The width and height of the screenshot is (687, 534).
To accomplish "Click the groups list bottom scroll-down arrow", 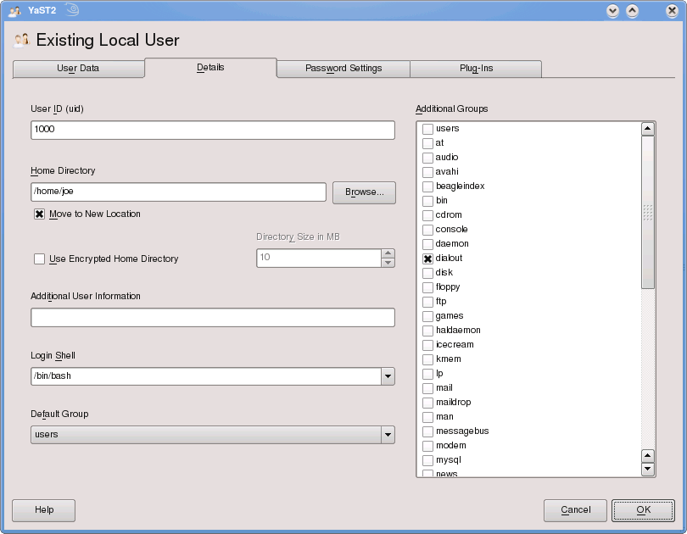I will pyautogui.click(x=648, y=470).
